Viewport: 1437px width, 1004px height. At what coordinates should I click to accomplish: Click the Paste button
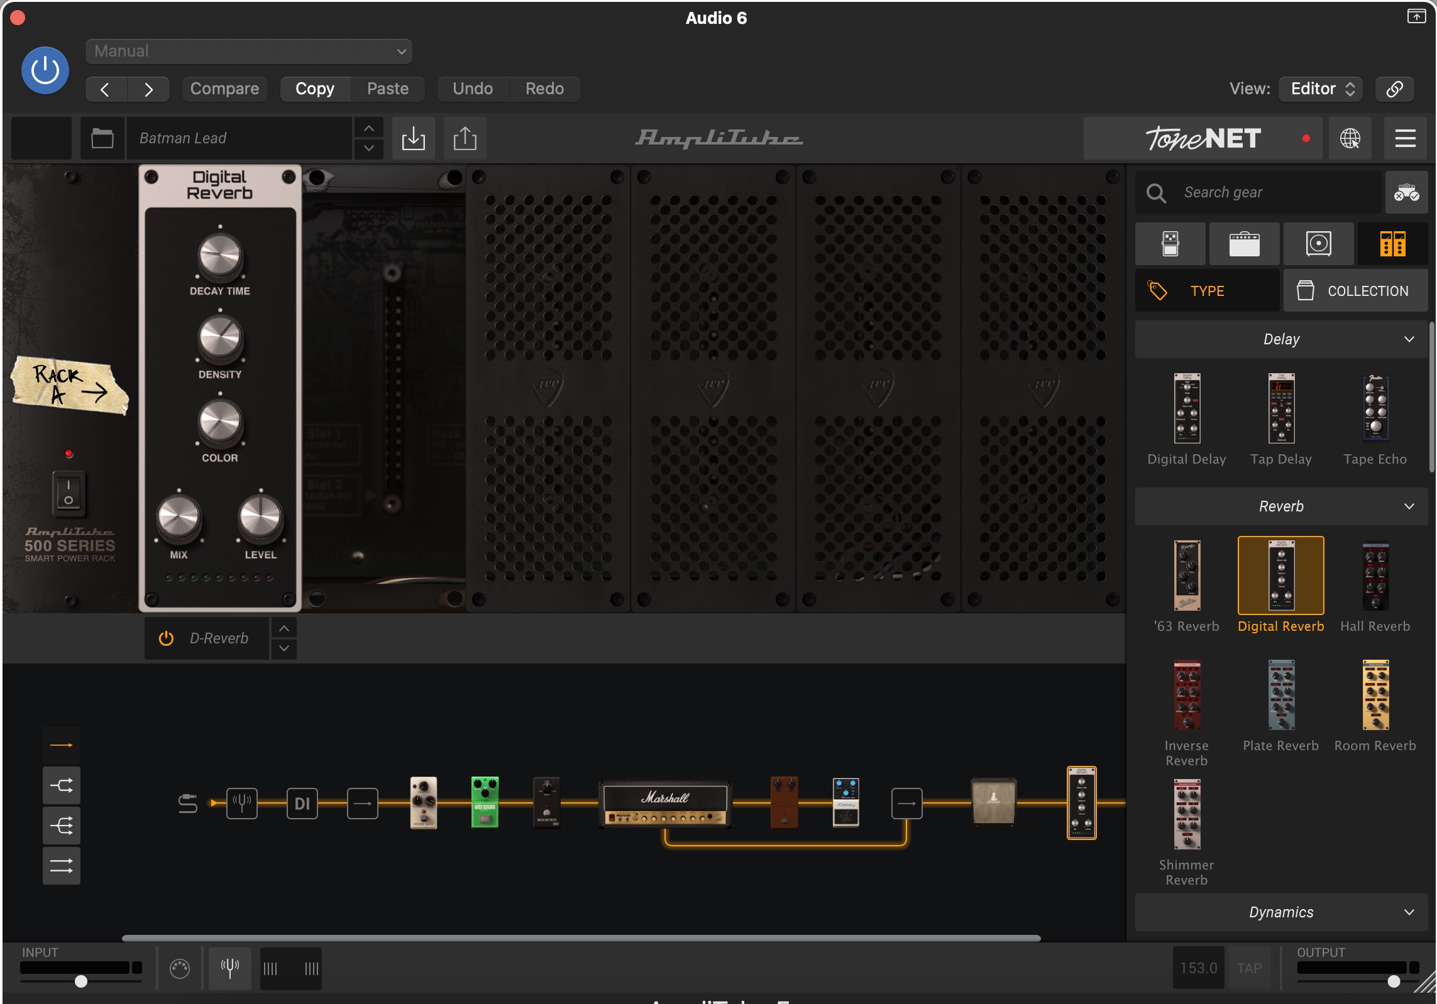click(x=388, y=89)
